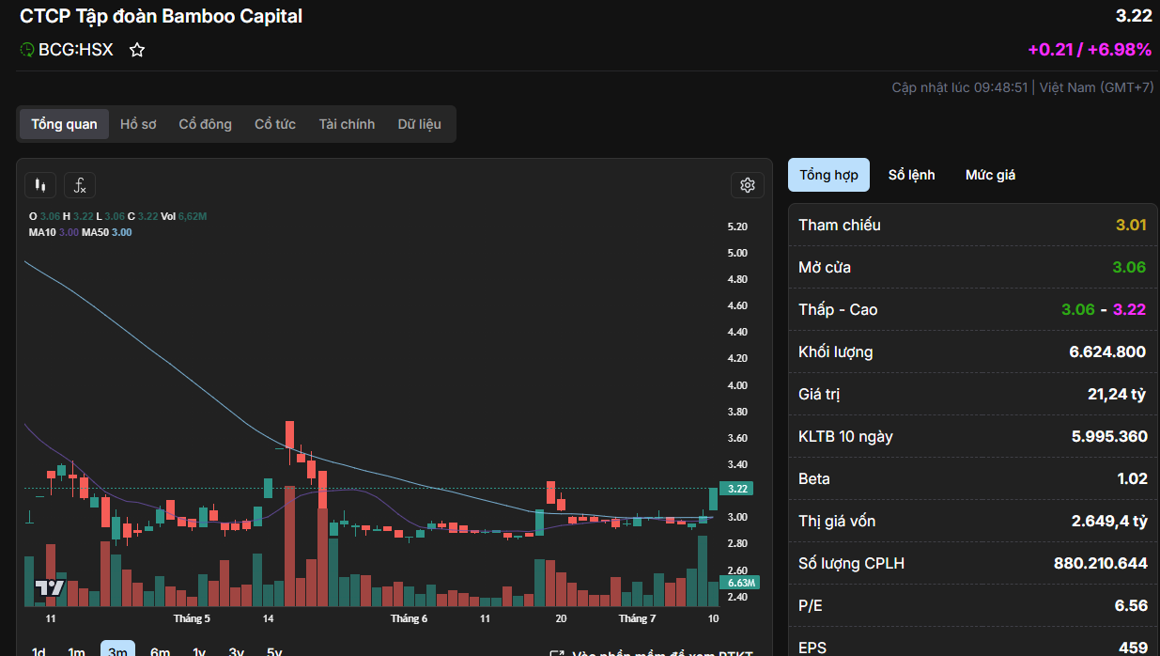
Task: View the Mức giá tab
Action: point(990,175)
